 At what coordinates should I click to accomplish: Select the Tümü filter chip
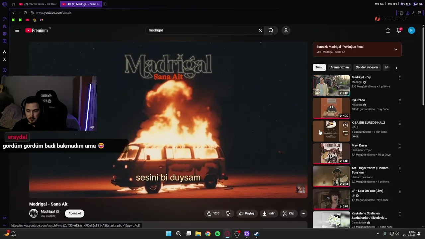click(x=319, y=67)
